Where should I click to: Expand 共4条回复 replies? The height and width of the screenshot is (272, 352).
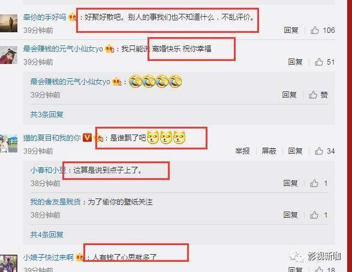click(47, 234)
